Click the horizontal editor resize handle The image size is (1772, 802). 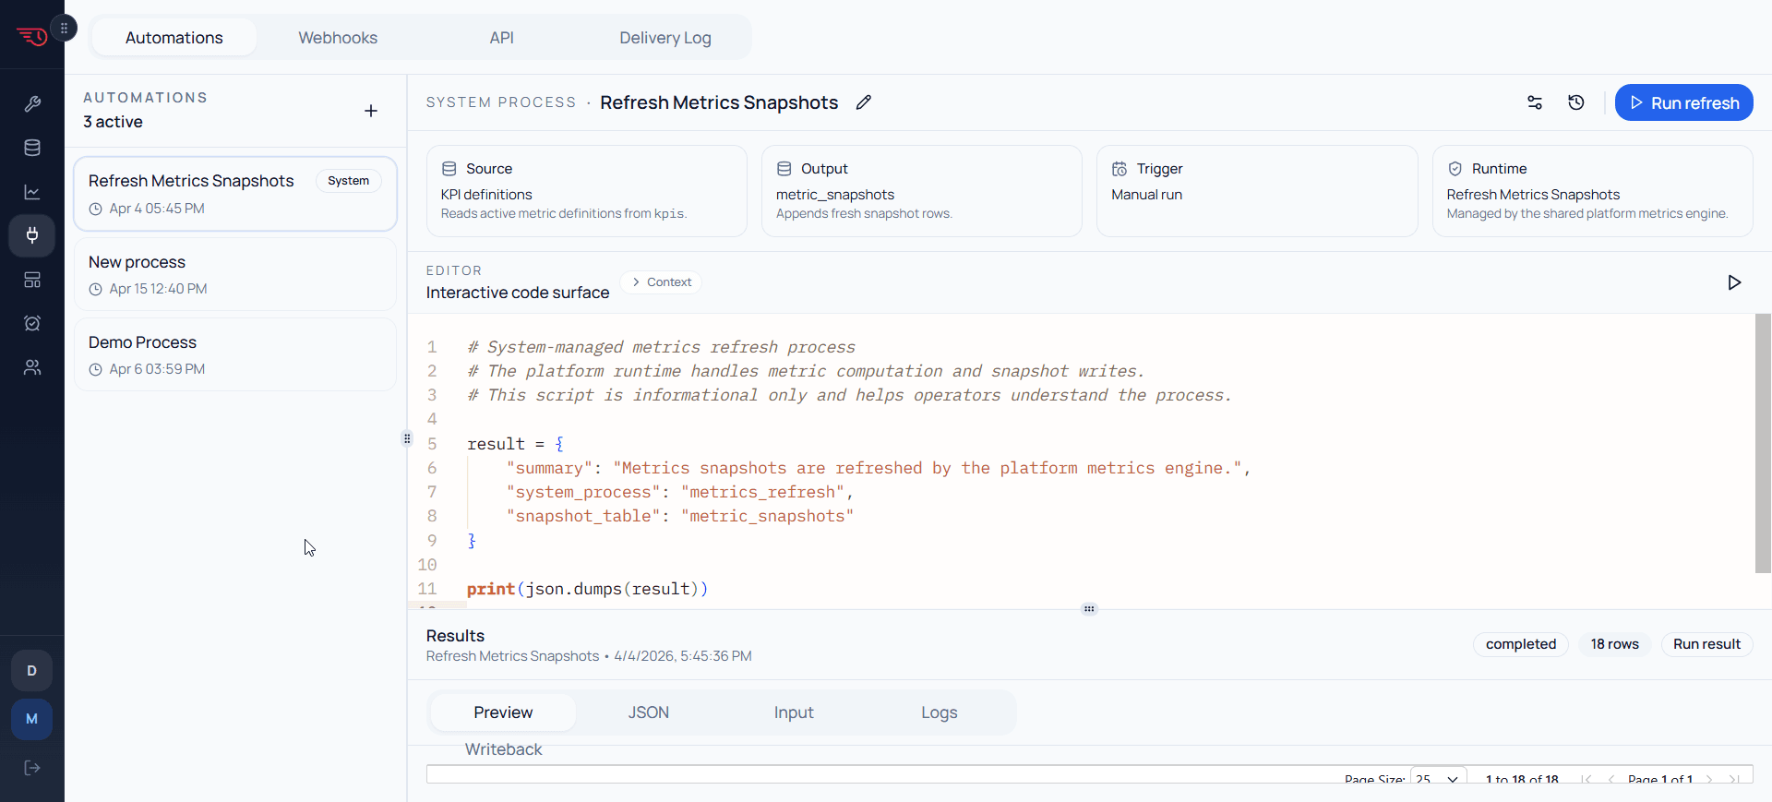coord(1089,609)
